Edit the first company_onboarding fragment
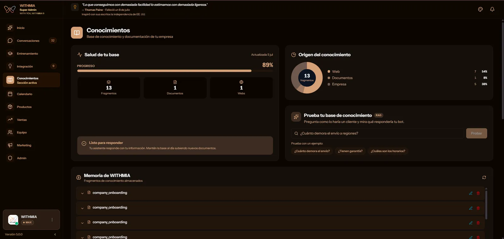Screen dimensions: 504x239 pyautogui.click(x=471, y=193)
